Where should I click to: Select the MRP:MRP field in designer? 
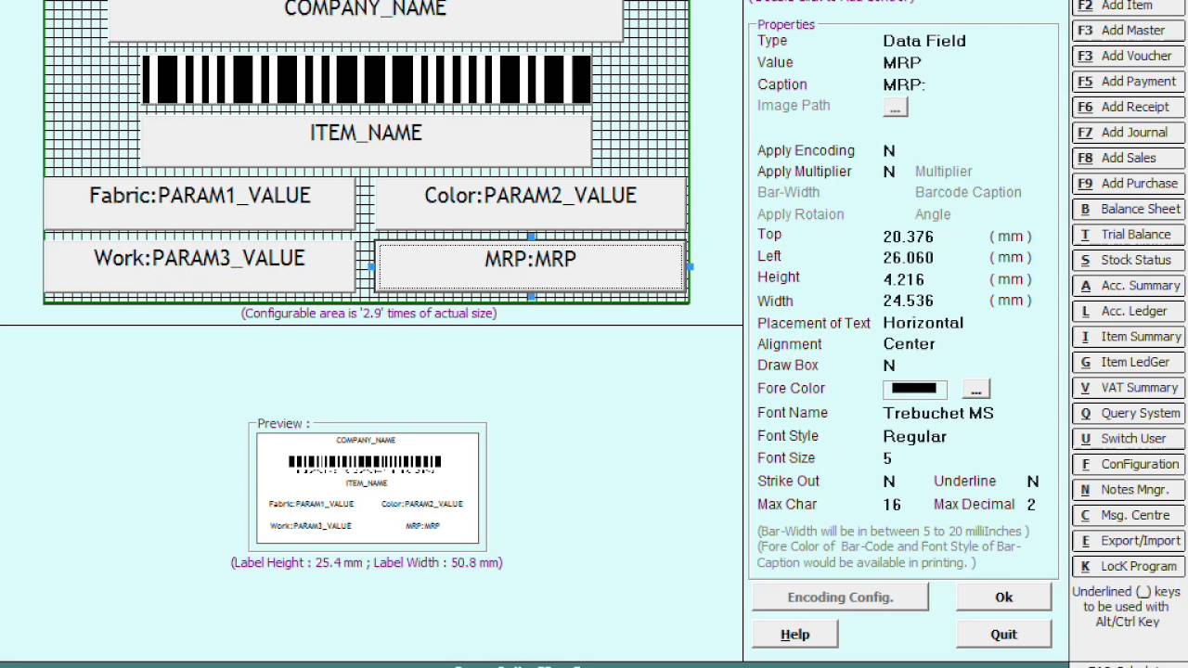(530, 265)
